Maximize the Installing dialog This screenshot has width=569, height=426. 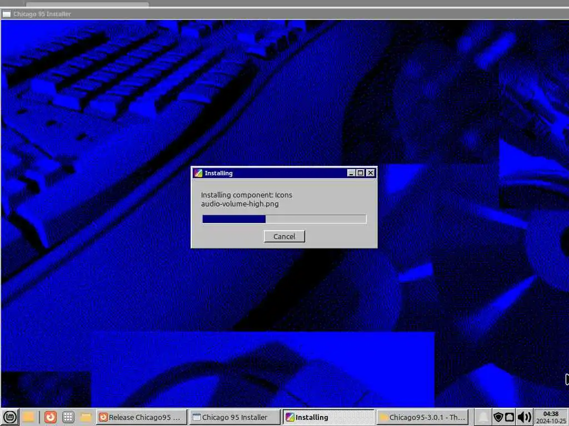[x=360, y=173]
